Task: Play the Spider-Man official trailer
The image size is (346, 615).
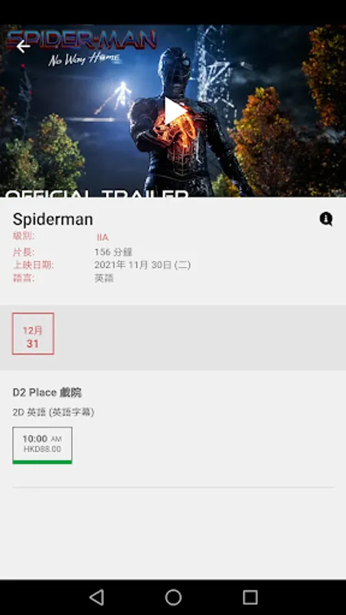Action: click(x=175, y=111)
